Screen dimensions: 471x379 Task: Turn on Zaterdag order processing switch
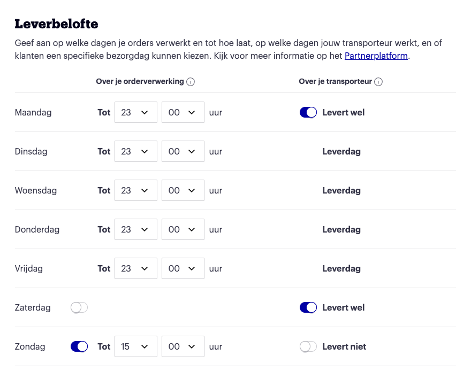(79, 307)
